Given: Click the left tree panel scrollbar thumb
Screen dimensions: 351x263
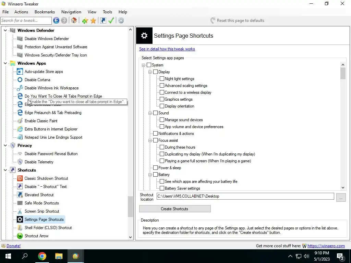Looking at the screenshot, I should click(x=131, y=206).
